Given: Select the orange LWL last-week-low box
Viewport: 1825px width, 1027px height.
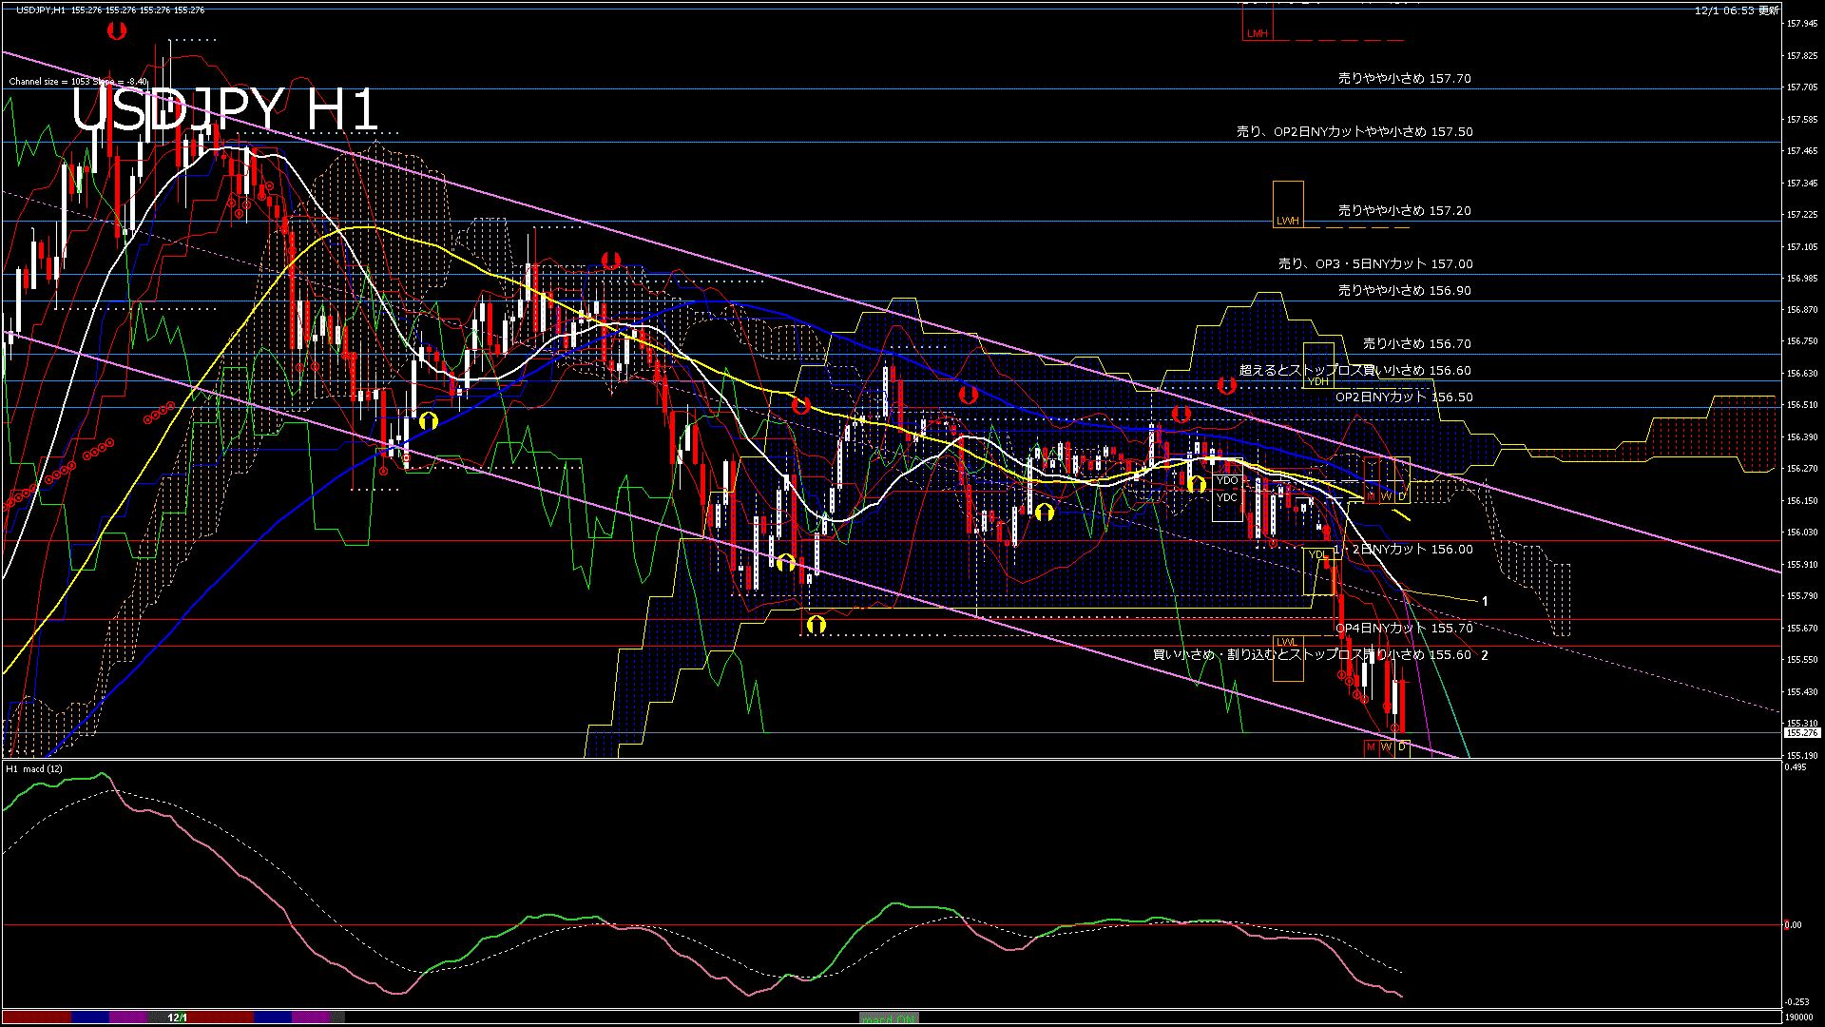Looking at the screenshot, I should (1287, 658).
